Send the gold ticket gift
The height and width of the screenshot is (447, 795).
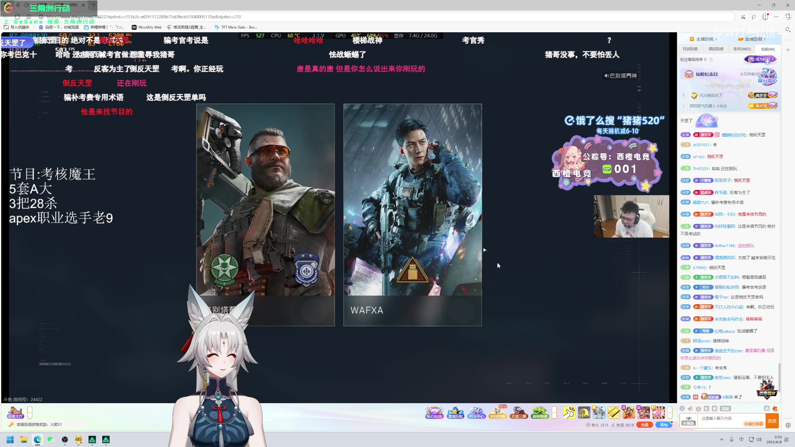tap(614, 413)
